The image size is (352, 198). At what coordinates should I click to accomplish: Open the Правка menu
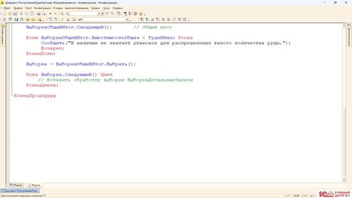(x=18, y=8)
